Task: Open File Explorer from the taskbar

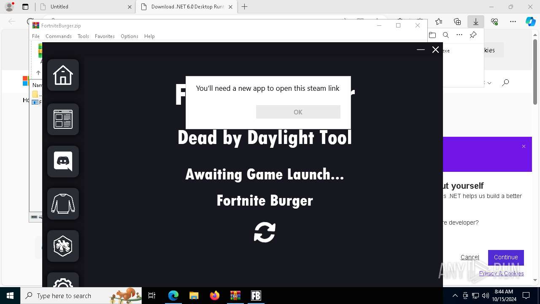Action: 194,296
